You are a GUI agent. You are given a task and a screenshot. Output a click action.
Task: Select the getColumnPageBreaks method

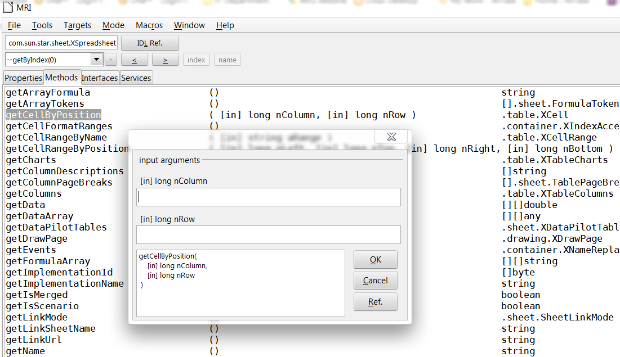(x=59, y=183)
